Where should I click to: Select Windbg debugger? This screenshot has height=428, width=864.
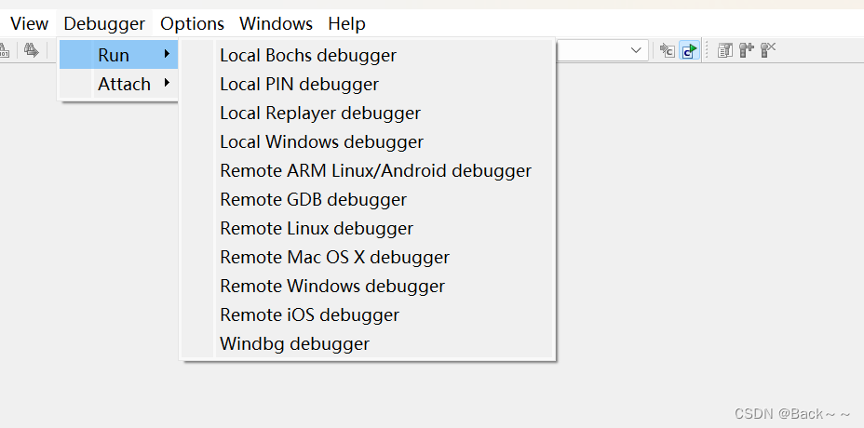coord(367,343)
